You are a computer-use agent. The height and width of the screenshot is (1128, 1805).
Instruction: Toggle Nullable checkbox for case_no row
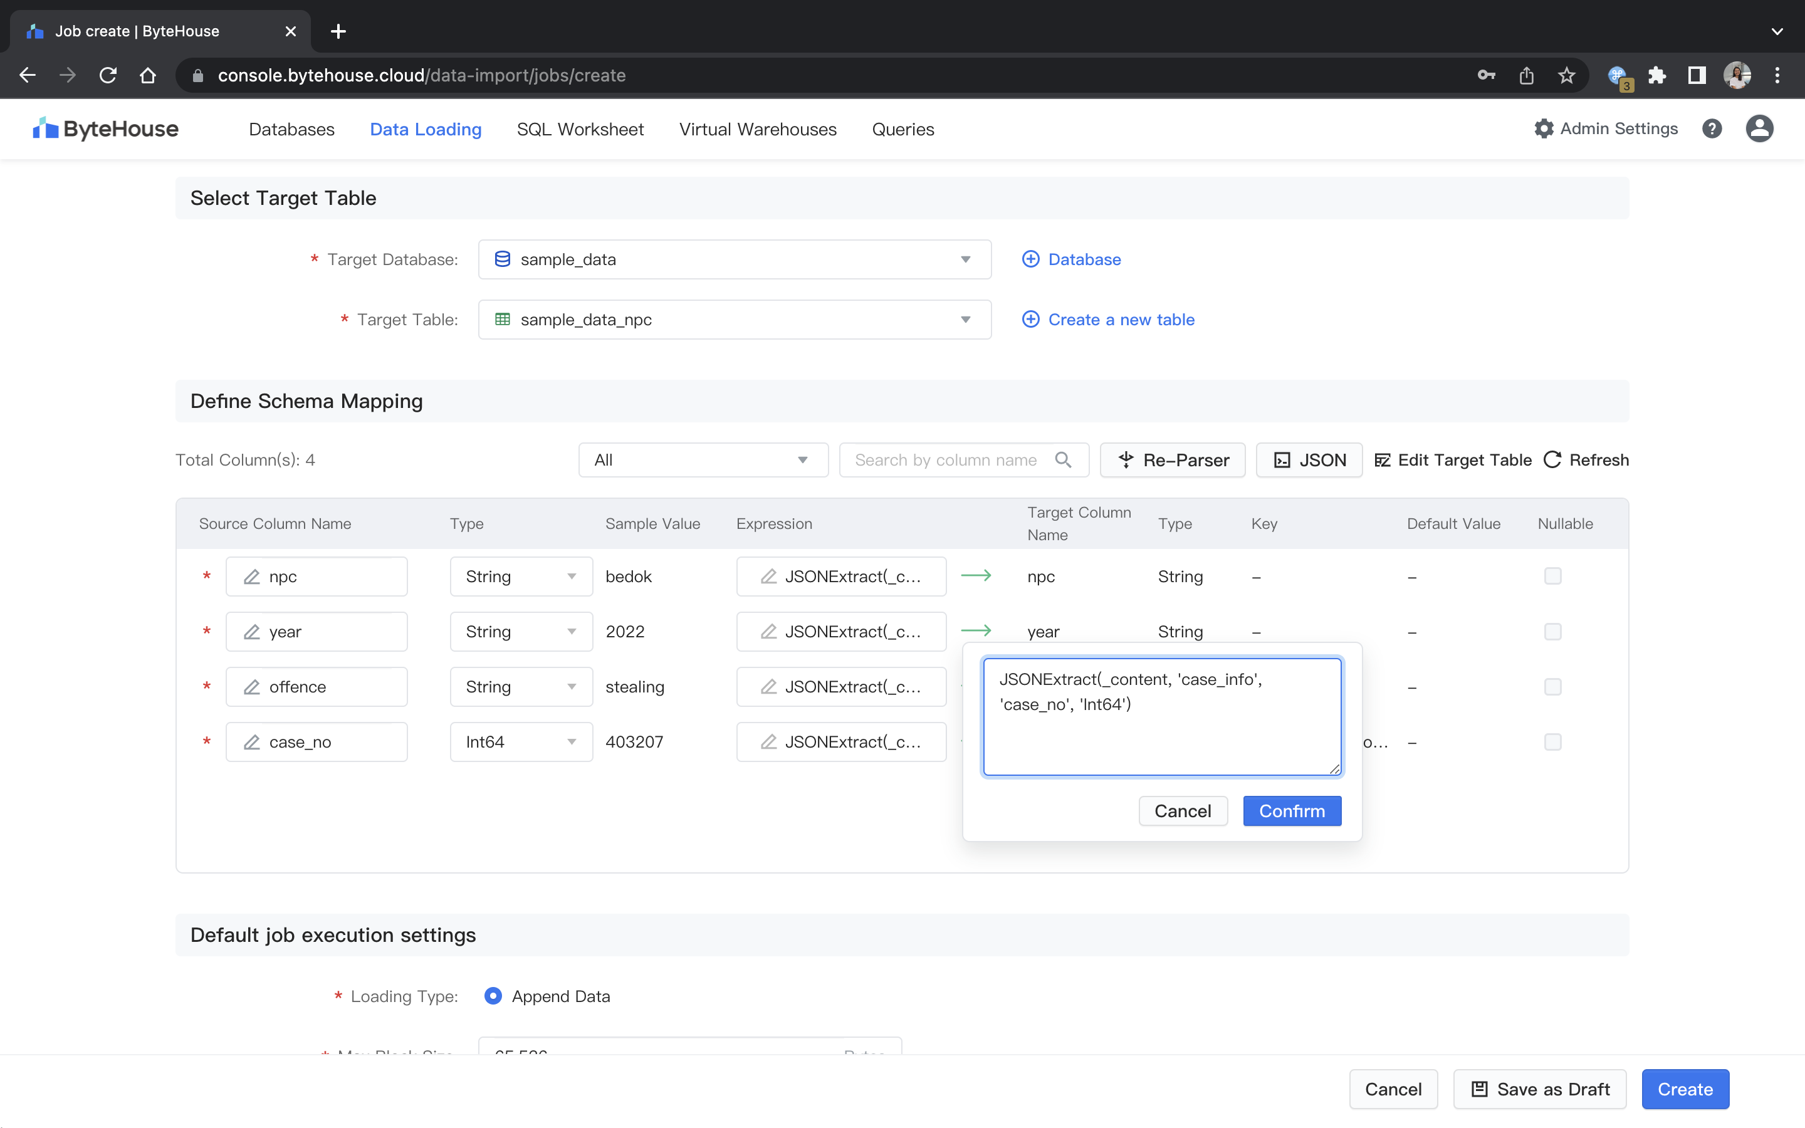(x=1552, y=741)
